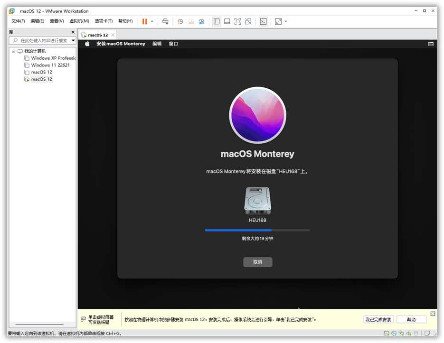The image size is (444, 343).
Task: Open the 编辑(E) menu
Action: [x=38, y=21]
